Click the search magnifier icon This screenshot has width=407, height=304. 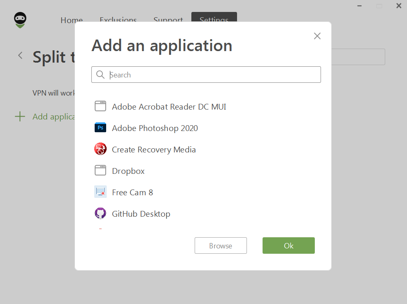[100, 75]
